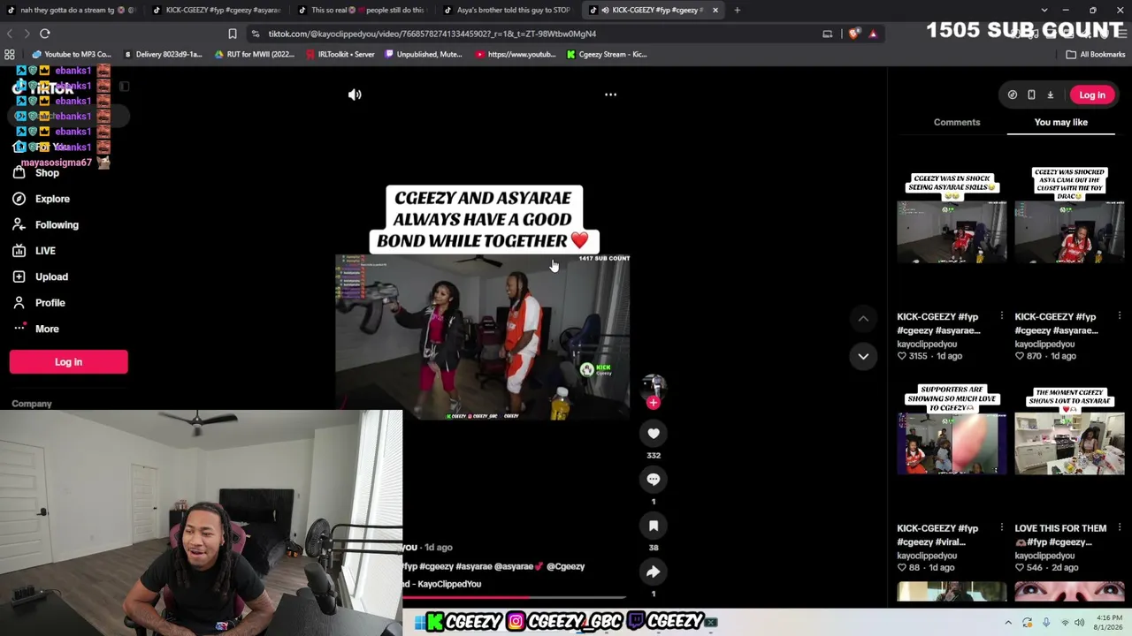
Task: Open the RUT for MWII bookmark
Action: tap(254, 54)
